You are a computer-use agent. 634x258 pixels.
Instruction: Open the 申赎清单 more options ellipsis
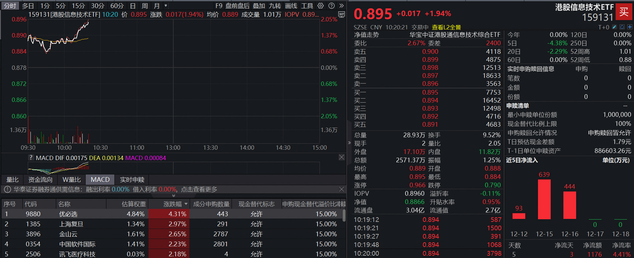(625, 106)
